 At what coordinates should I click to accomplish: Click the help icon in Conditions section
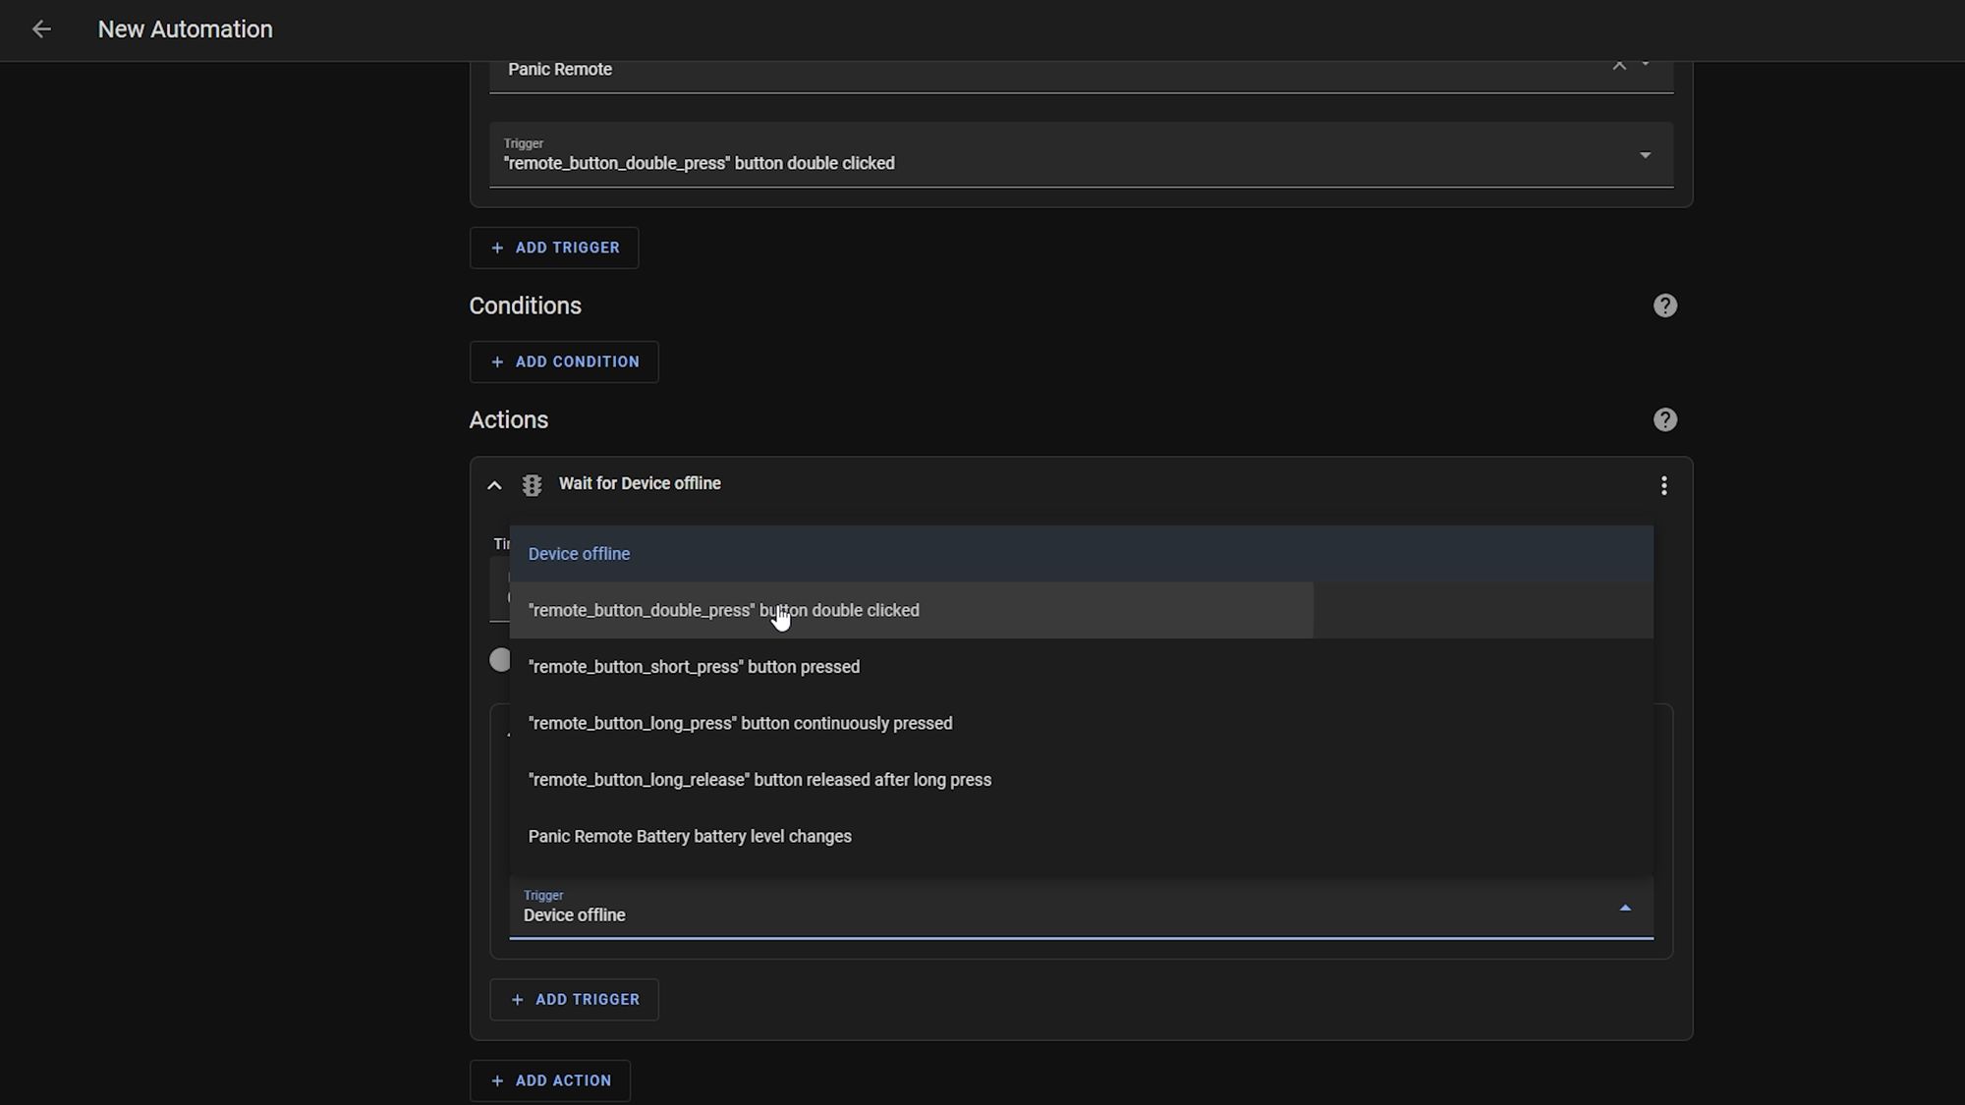click(1664, 304)
